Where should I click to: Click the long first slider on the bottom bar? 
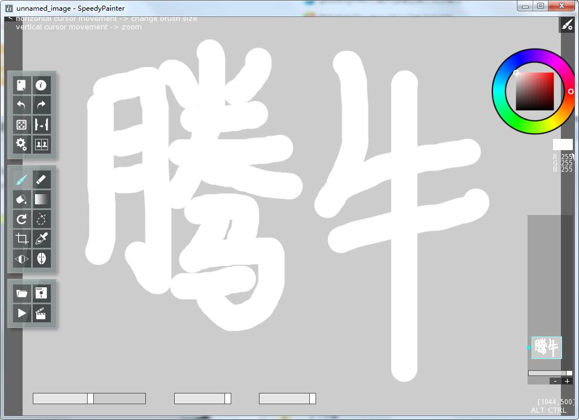[x=89, y=399]
